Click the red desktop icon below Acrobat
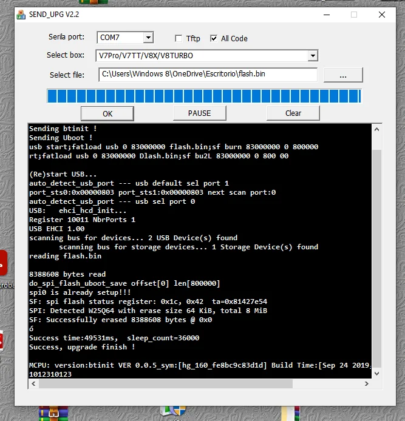The height and width of the screenshot is (421, 405). (2, 341)
